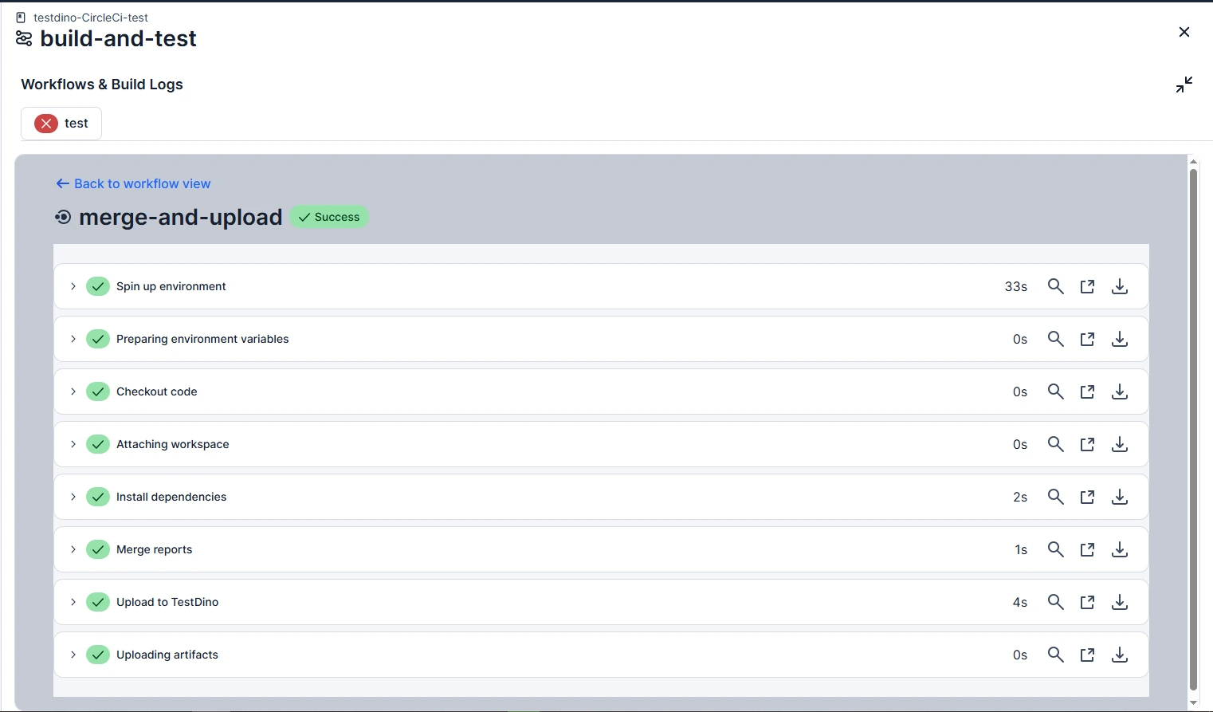This screenshot has height=712, width=1213.
Task: Click the workflow icon beside build-and-test
Action: (22, 37)
